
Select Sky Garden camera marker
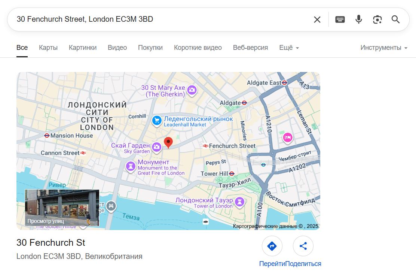point(157,147)
